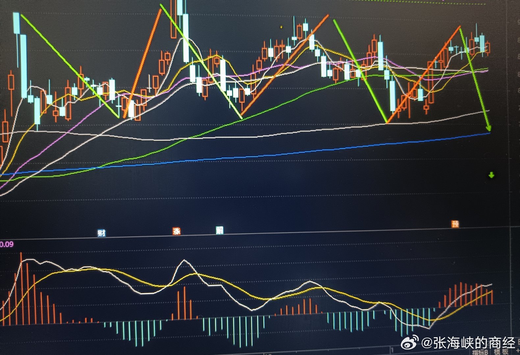Switch to the 模板 tab
The width and height of the screenshot is (520, 355).
pos(501,351)
